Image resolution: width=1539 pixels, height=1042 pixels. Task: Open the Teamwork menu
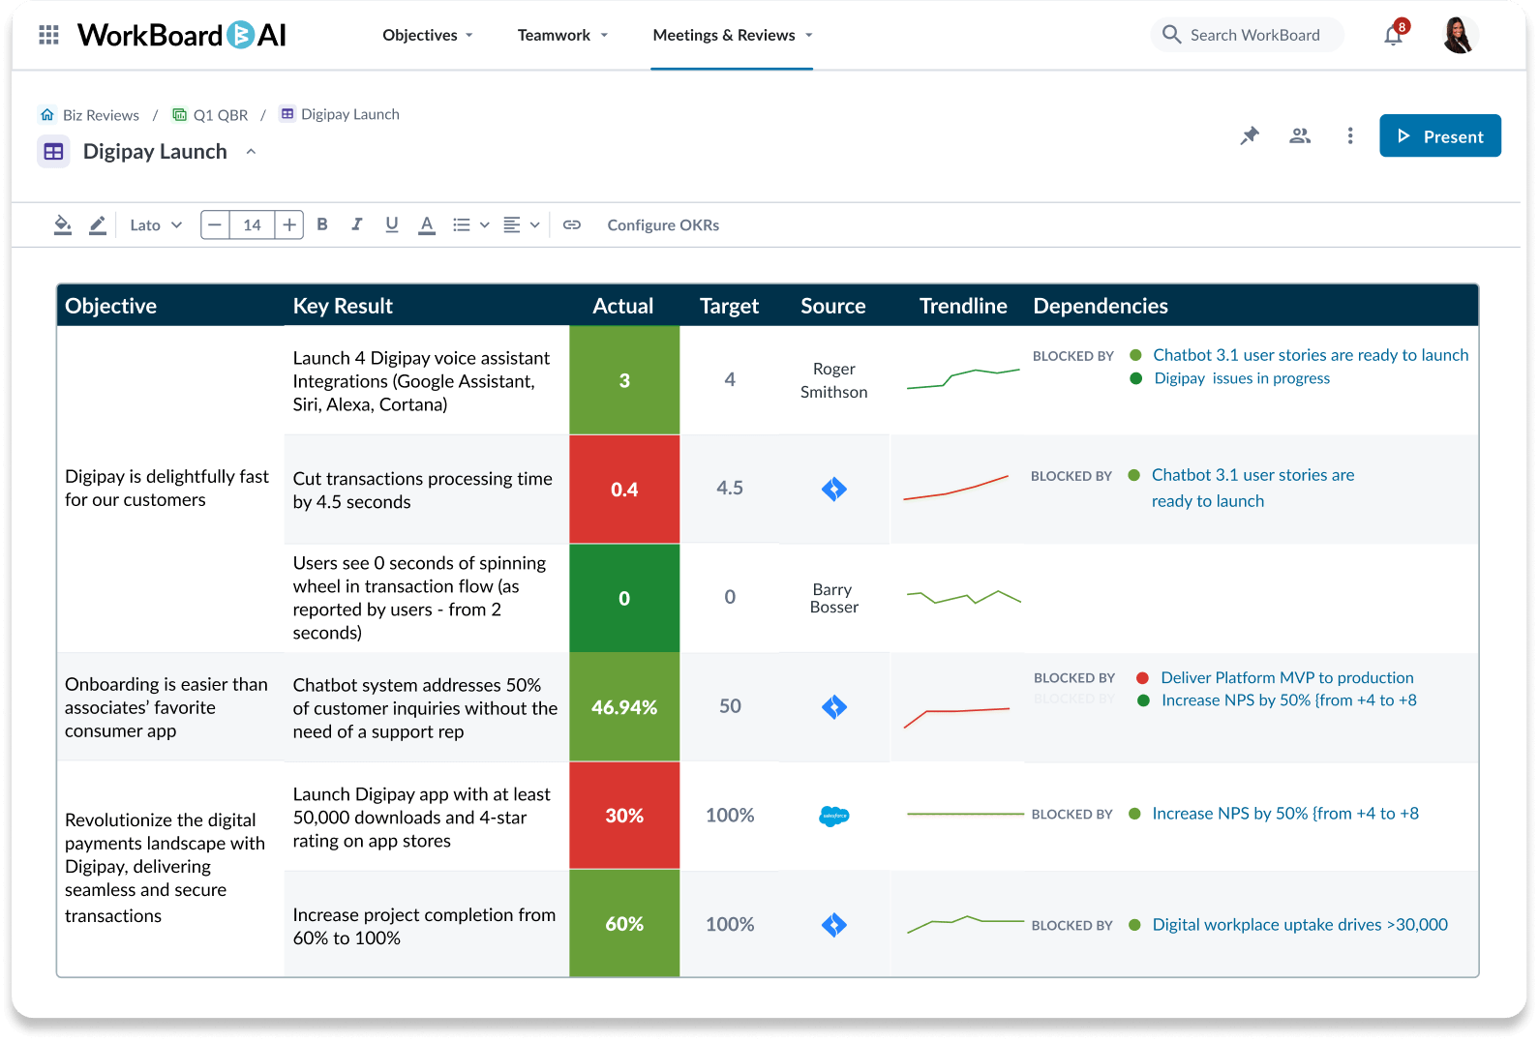(562, 36)
